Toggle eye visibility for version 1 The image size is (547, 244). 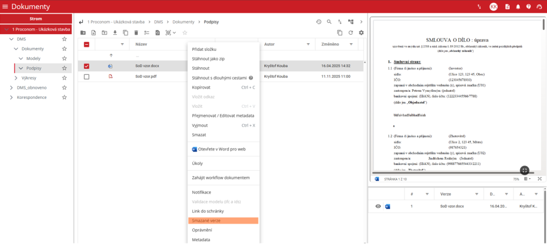(378, 206)
